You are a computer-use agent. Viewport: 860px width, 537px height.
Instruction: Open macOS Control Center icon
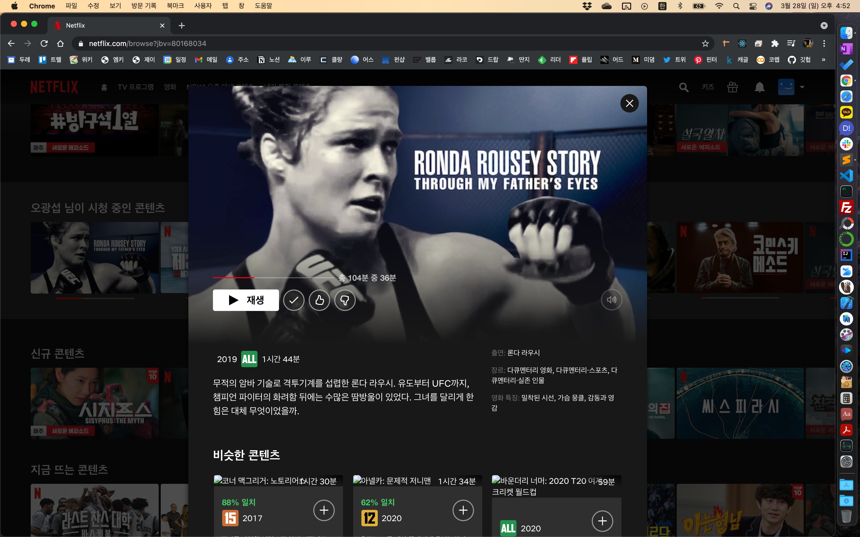pyautogui.click(x=753, y=6)
